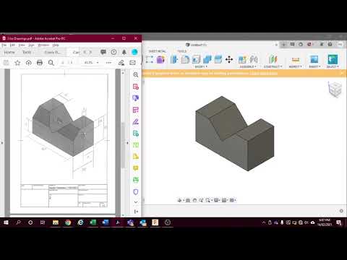Follow the link in orange notification bar
Screen dimensions: 347x260
click(263, 73)
